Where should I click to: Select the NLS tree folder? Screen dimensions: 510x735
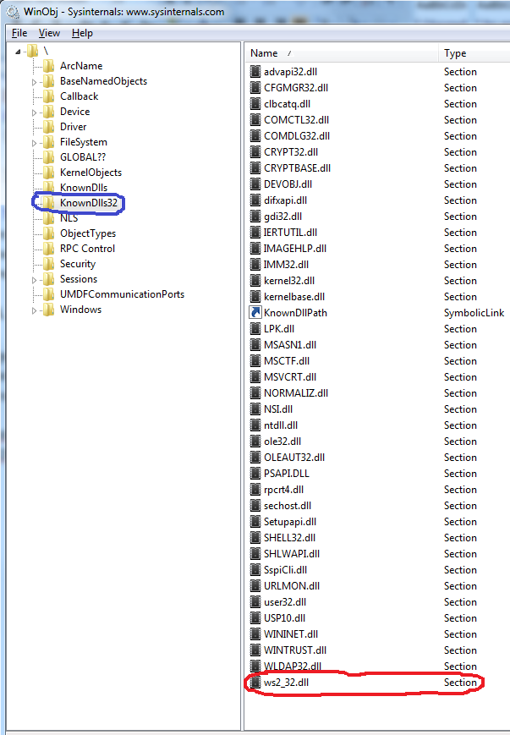click(x=69, y=218)
